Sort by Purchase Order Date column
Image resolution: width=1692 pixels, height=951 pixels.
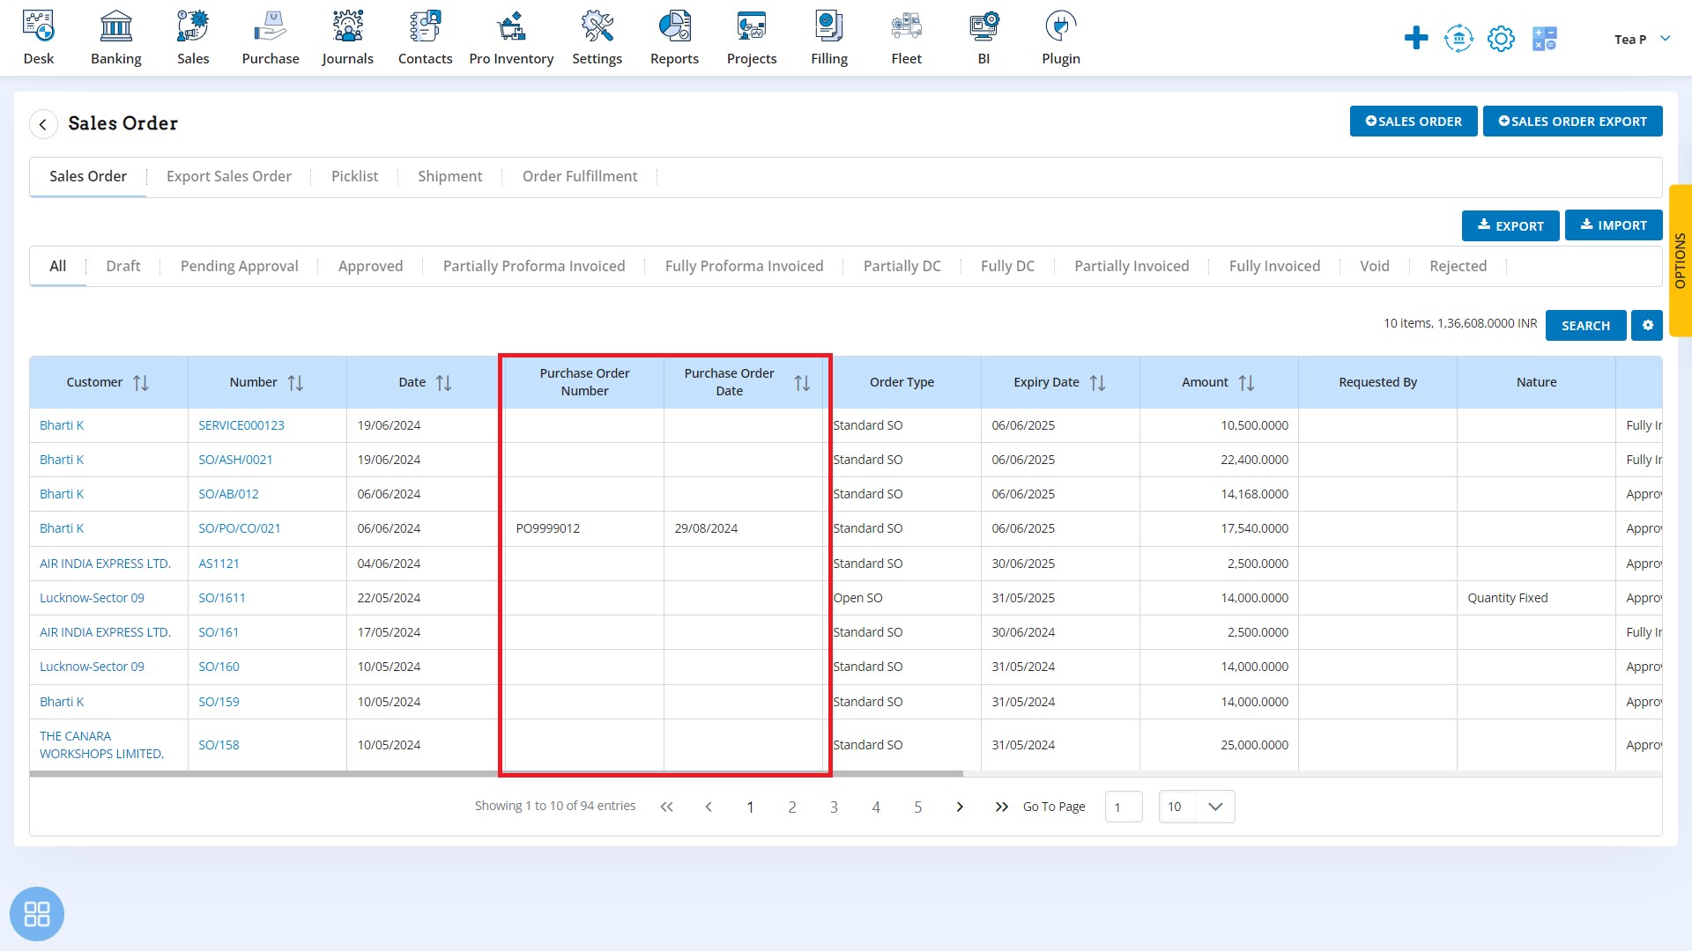pos(802,383)
